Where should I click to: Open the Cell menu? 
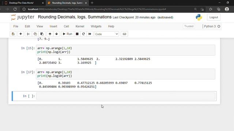pyautogui.click(x=66, y=26)
